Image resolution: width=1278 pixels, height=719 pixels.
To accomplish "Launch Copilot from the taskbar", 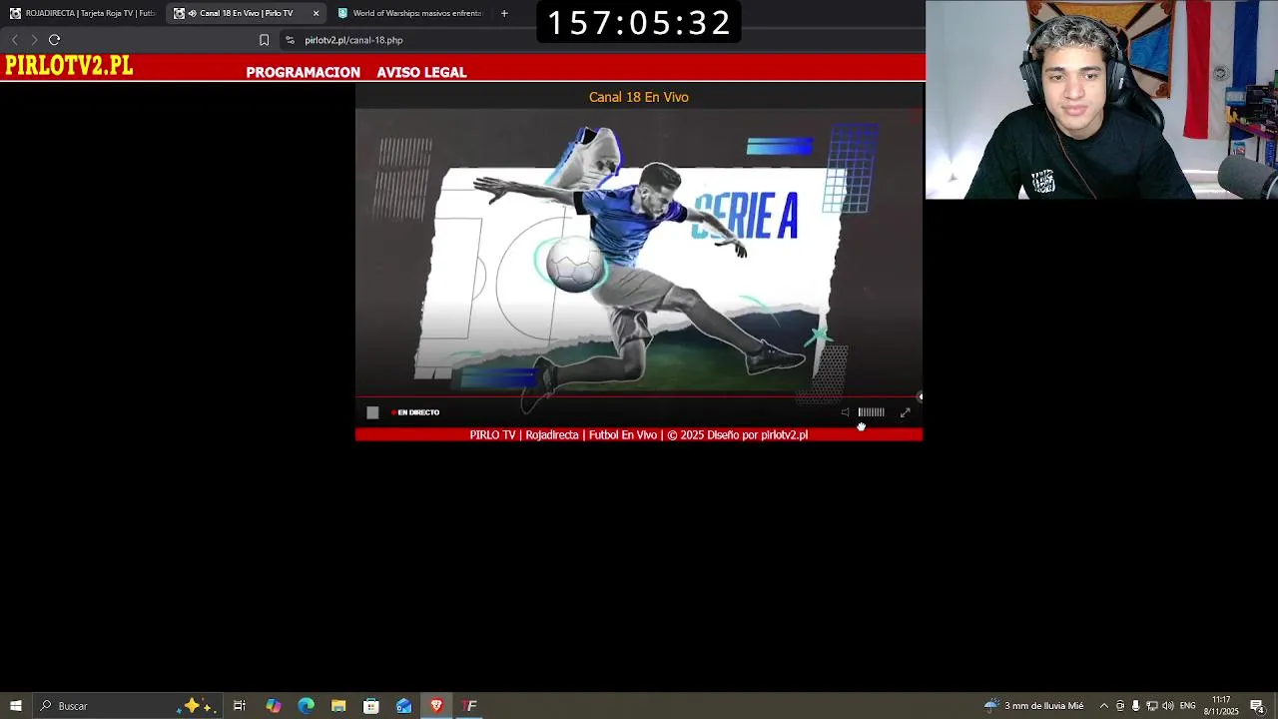I will [x=273, y=706].
